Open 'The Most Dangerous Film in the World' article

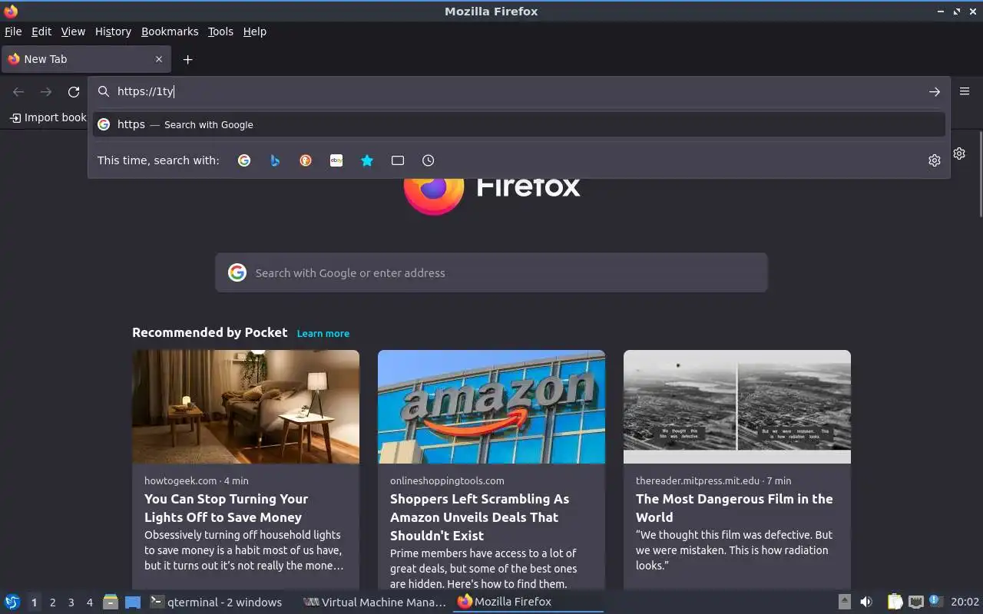(734, 508)
